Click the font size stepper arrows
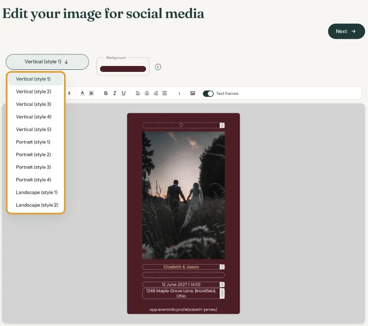The width and height of the screenshot is (368, 326). [x=69, y=93]
